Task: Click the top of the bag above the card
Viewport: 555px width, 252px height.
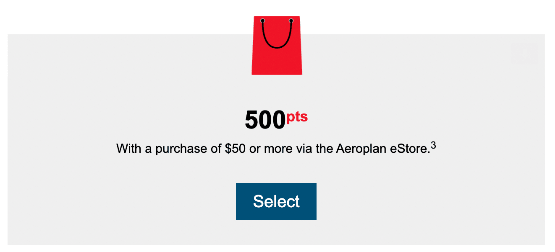Action: [x=277, y=24]
